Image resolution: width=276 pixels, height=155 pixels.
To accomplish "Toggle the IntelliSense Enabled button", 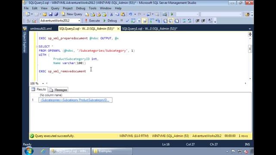I will pyautogui.click(x=145, y=21).
